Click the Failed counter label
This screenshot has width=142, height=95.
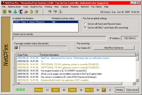point(72,90)
